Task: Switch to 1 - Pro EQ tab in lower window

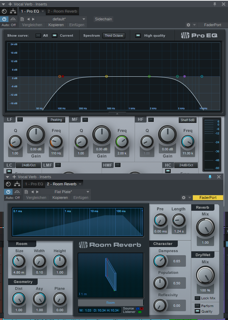Action: [x=34, y=184]
